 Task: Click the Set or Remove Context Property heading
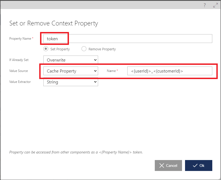click(x=54, y=23)
